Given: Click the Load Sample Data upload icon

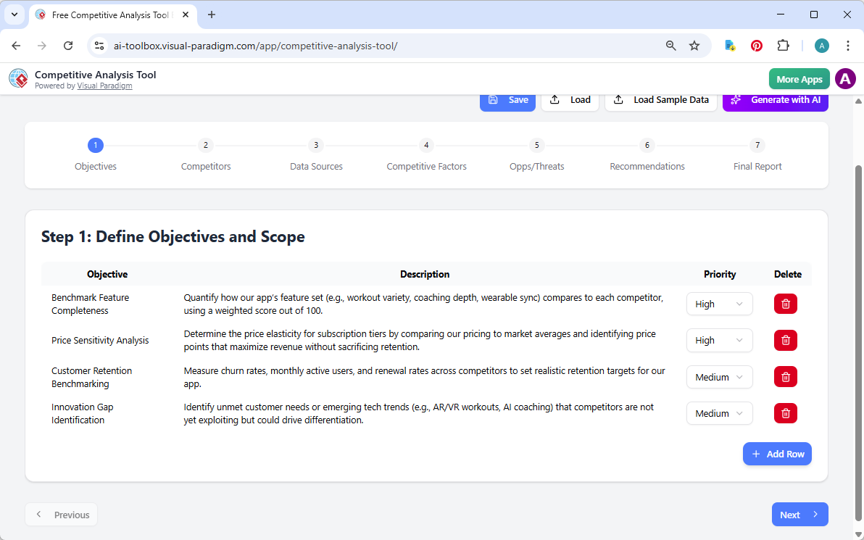Looking at the screenshot, I should tap(618, 99).
